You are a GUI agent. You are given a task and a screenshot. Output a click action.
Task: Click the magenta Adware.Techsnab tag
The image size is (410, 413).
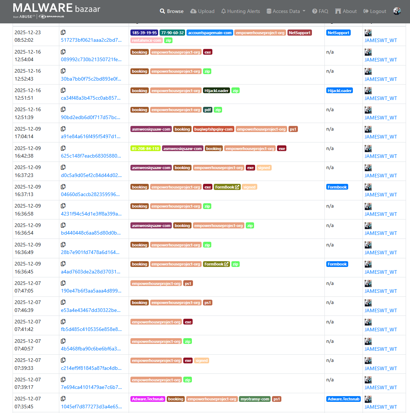coord(148,399)
